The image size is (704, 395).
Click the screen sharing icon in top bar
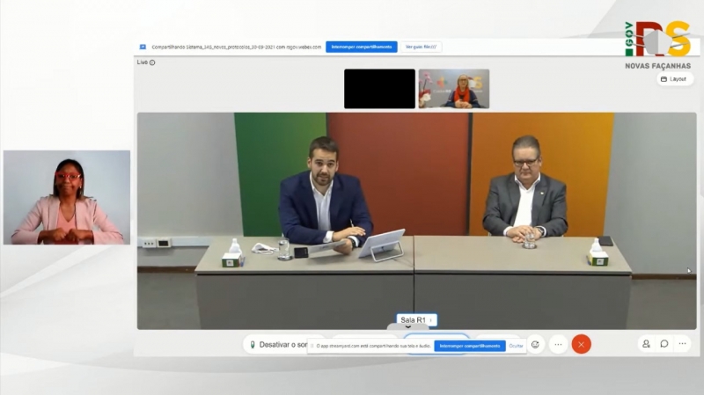[143, 47]
